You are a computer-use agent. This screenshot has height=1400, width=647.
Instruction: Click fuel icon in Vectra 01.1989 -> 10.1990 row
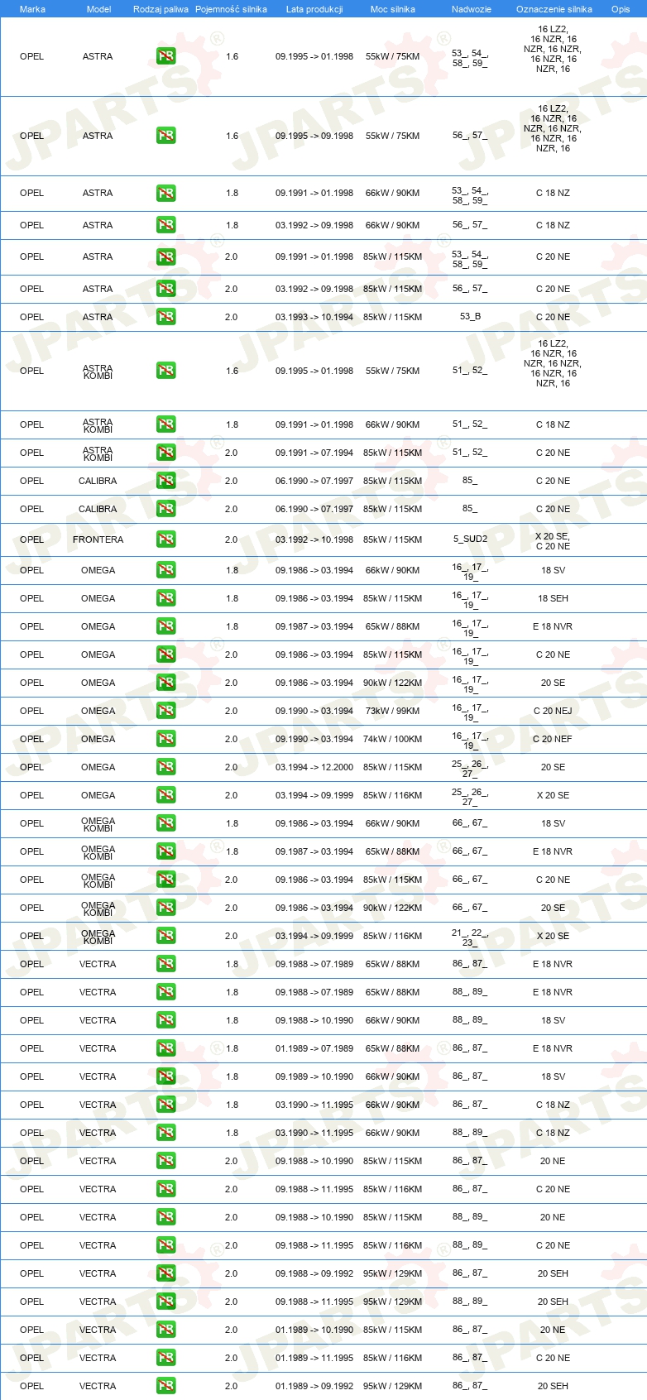(165, 1330)
